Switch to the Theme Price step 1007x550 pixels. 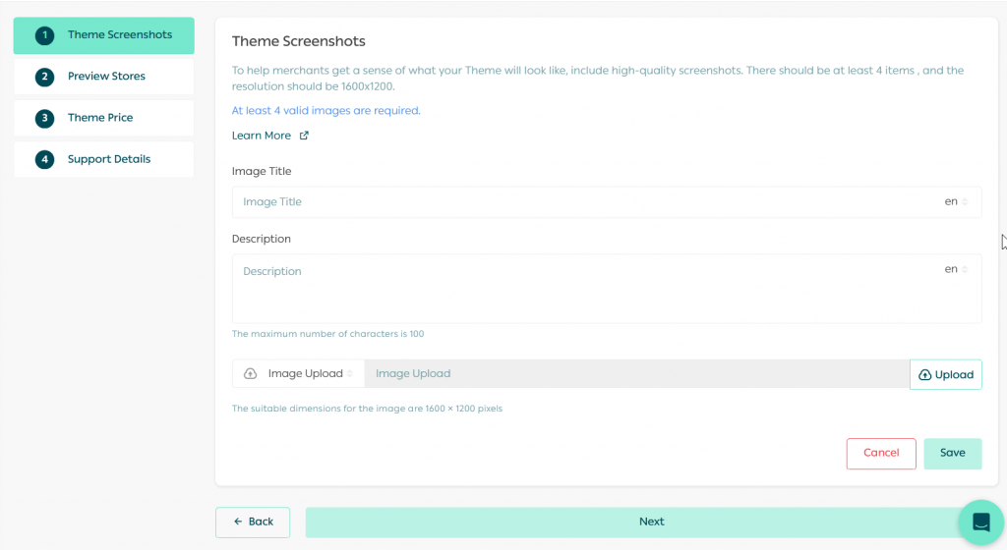(x=100, y=118)
